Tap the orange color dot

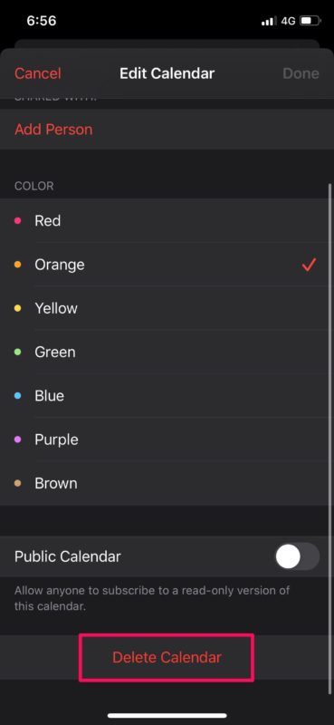point(18,265)
